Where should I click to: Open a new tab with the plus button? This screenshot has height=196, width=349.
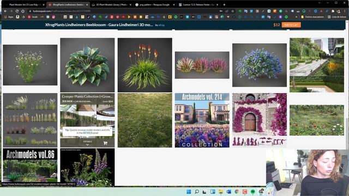pyautogui.click(x=224, y=4)
